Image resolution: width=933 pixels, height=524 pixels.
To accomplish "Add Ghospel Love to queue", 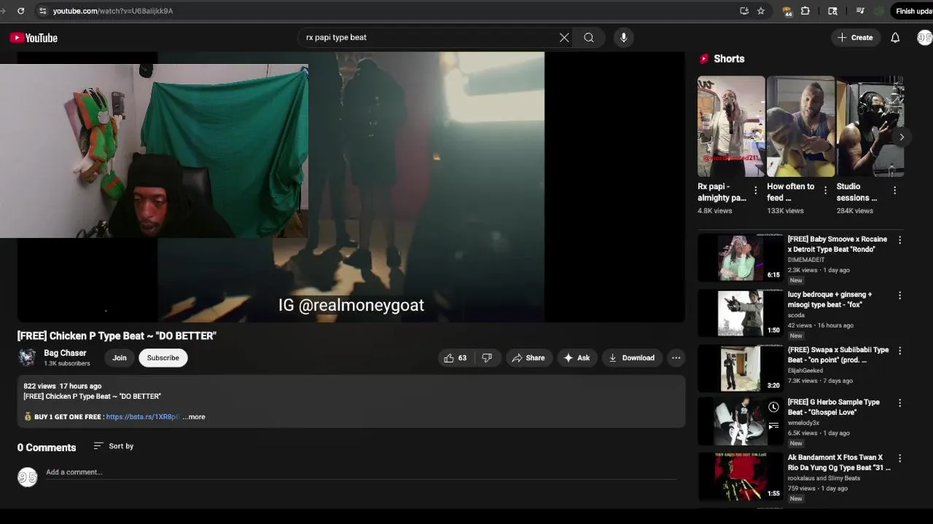I will 773,426.
